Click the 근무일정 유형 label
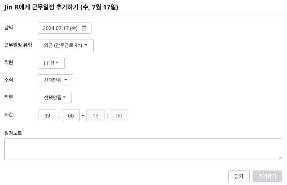287x185 pixels. click(18, 45)
